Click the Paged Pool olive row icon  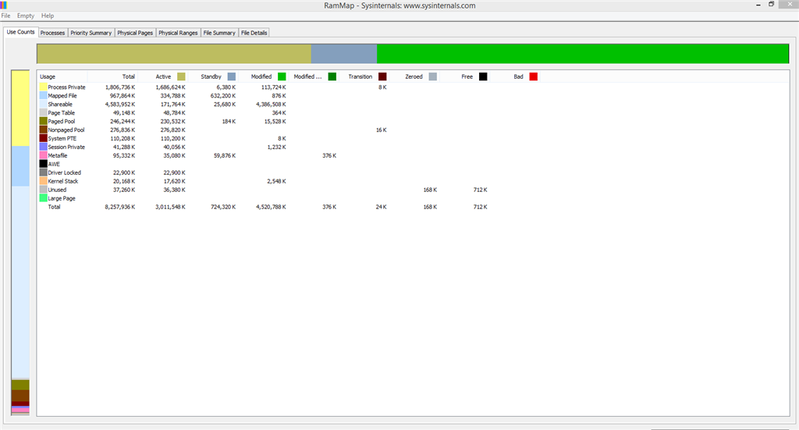(44, 121)
